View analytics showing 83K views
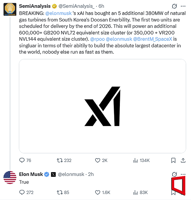Viewport: 191px width, 200px height. (x=136, y=192)
